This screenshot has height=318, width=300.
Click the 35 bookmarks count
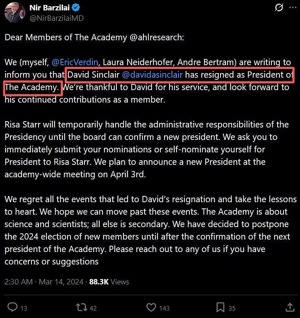coord(232,308)
